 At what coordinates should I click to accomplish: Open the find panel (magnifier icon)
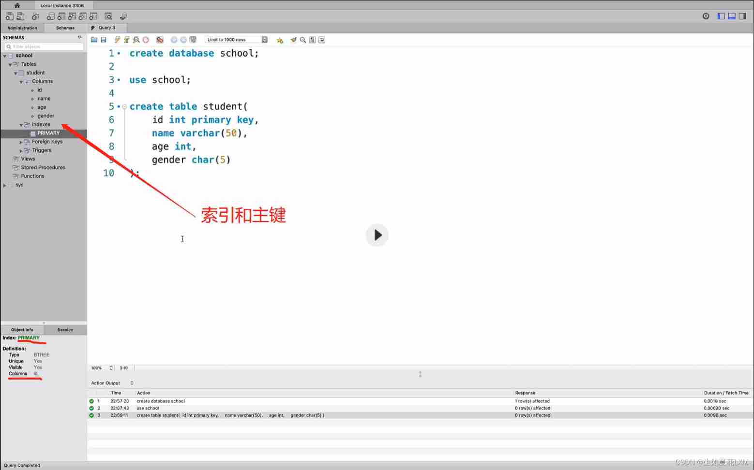tap(303, 40)
